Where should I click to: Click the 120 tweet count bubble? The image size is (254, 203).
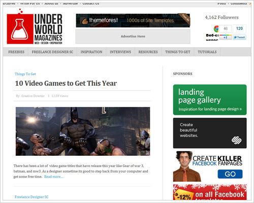tap(239, 28)
